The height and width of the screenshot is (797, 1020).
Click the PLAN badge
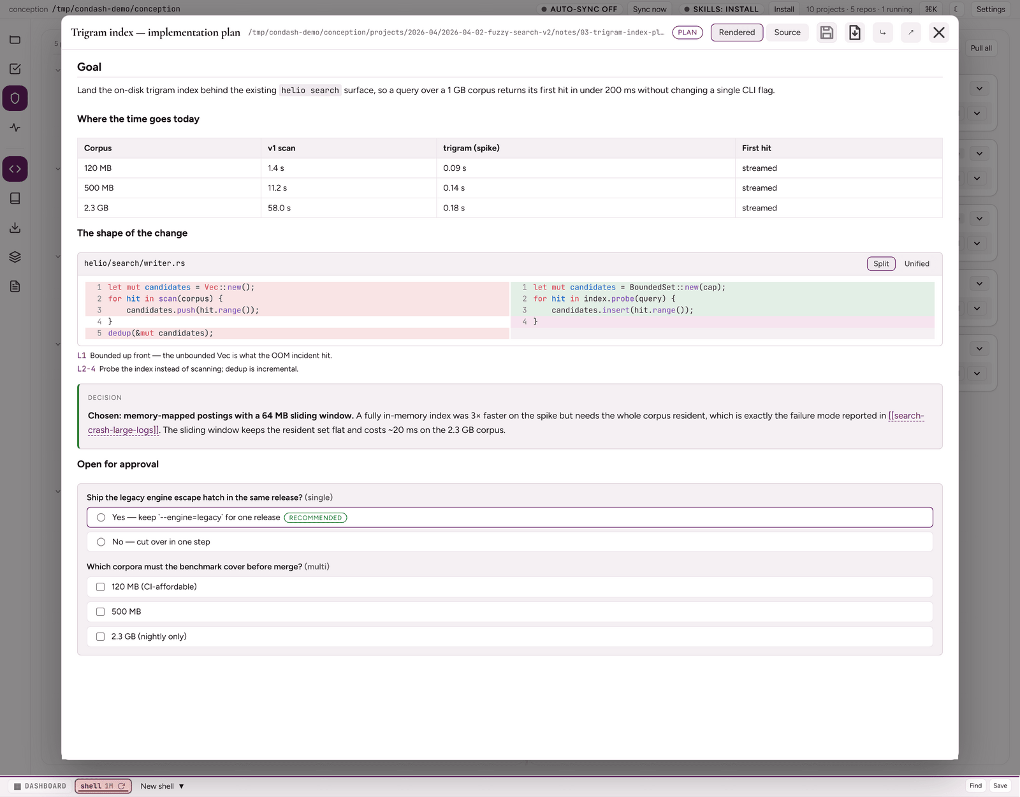pos(687,33)
